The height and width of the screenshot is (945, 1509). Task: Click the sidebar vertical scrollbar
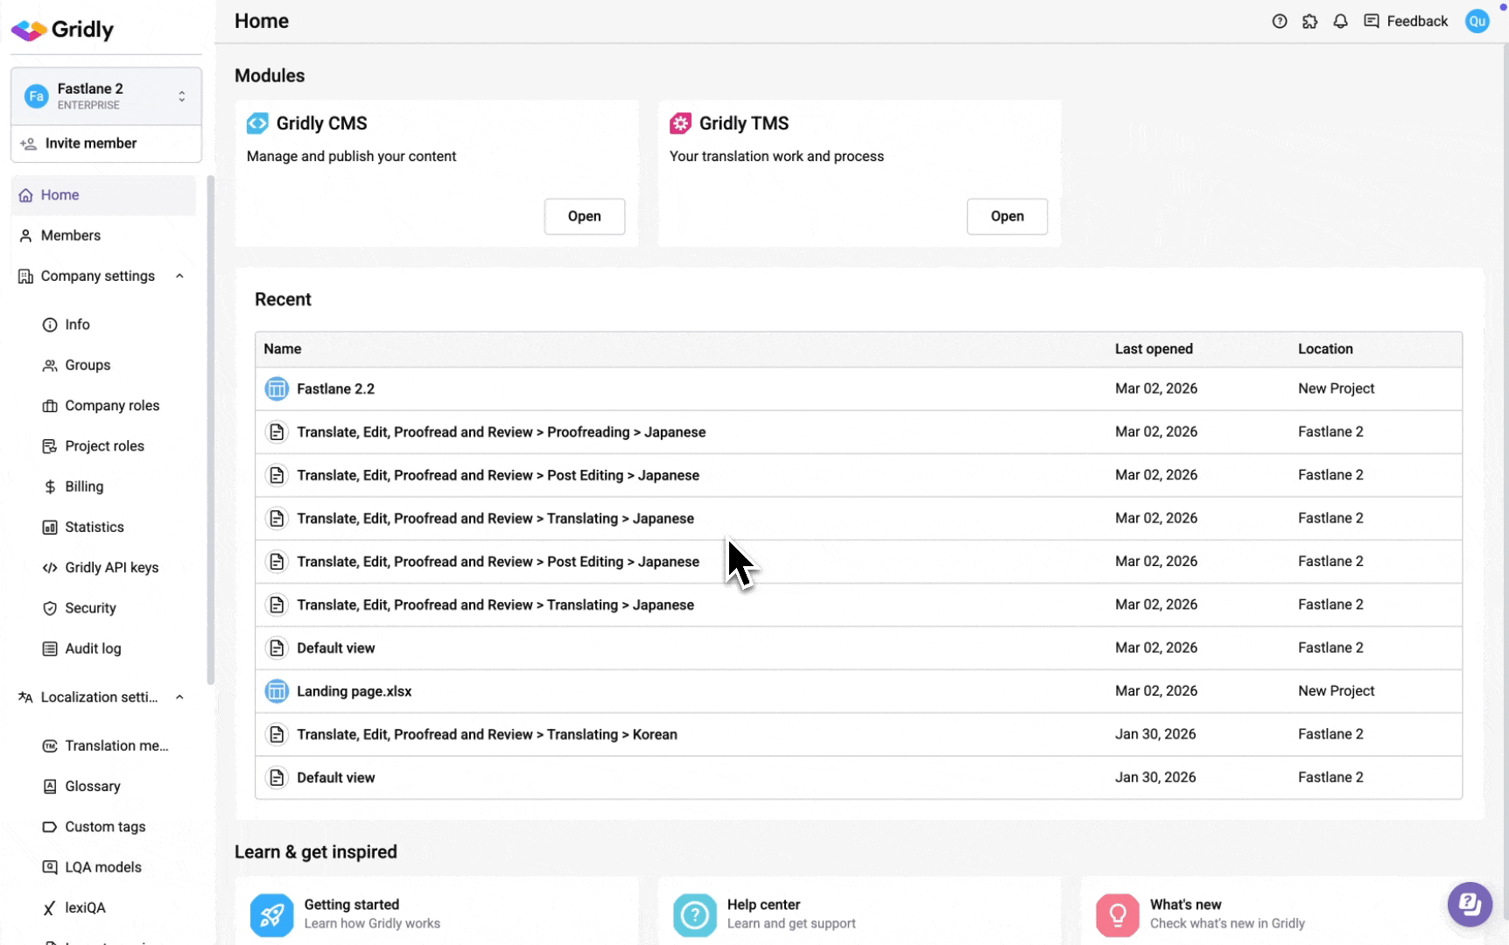pyautogui.click(x=210, y=429)
